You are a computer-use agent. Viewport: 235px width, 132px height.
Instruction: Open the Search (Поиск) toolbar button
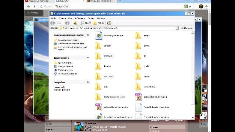86,23
